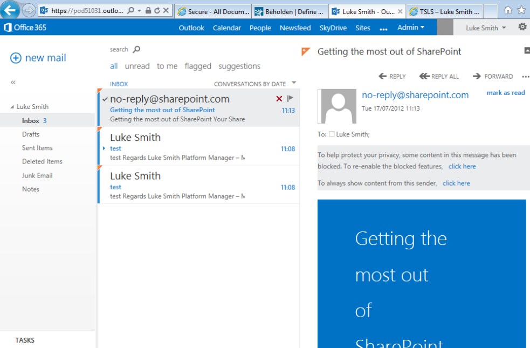The width and height of the screenshot is (530, 348).
Task: Filter messages by unread
Action: point(137,66)
